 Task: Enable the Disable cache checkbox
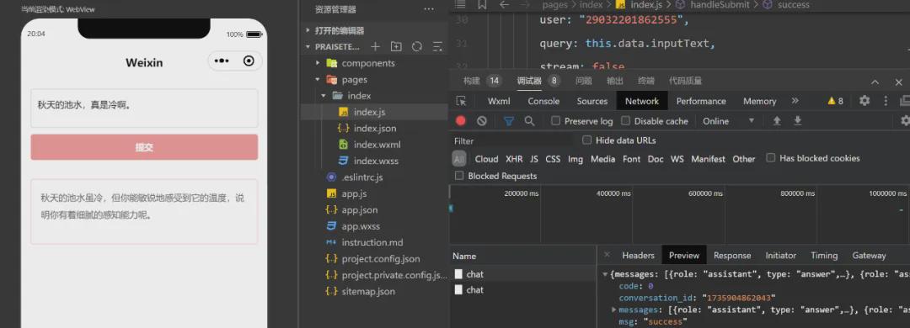[625, 120]
